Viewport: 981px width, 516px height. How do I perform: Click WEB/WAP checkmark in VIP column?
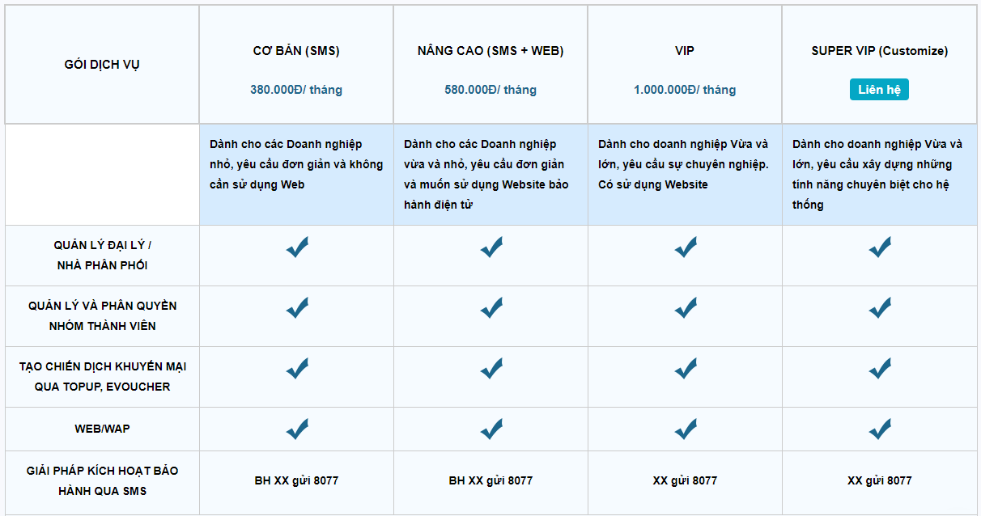(x=686, y=429)
